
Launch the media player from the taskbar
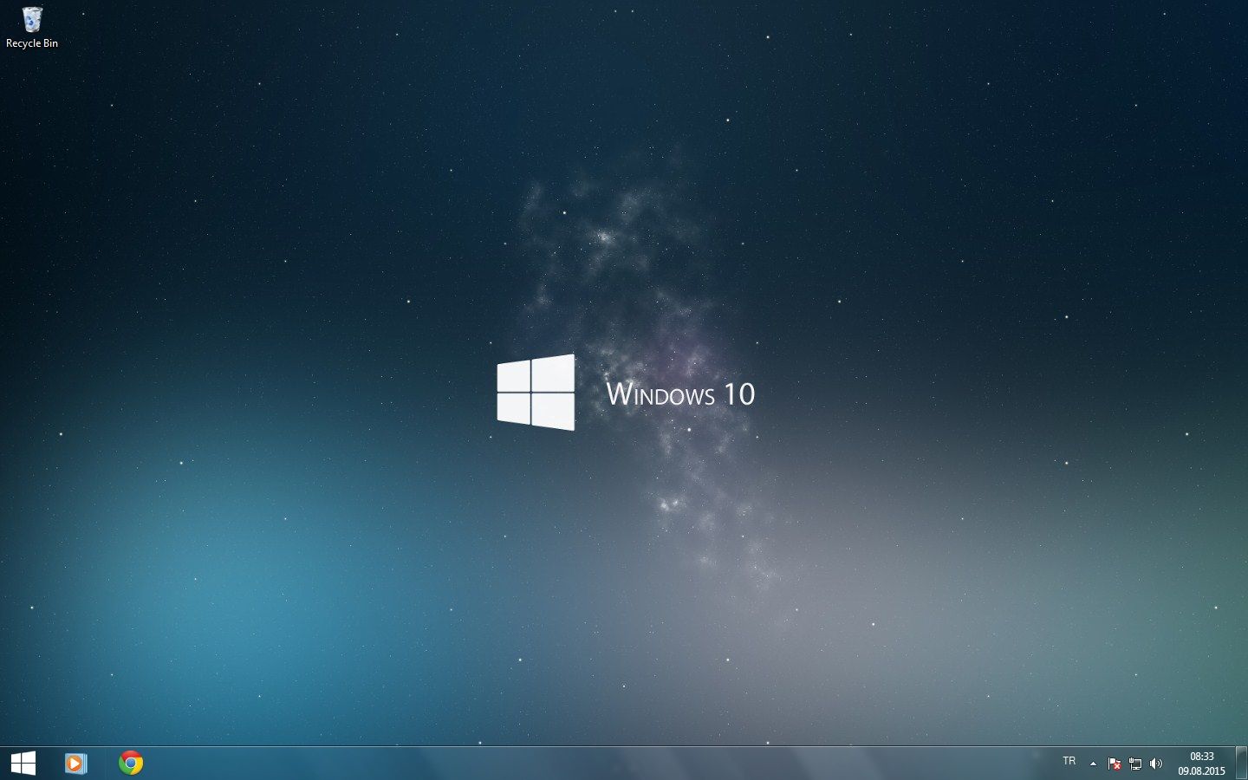[75, 763]
